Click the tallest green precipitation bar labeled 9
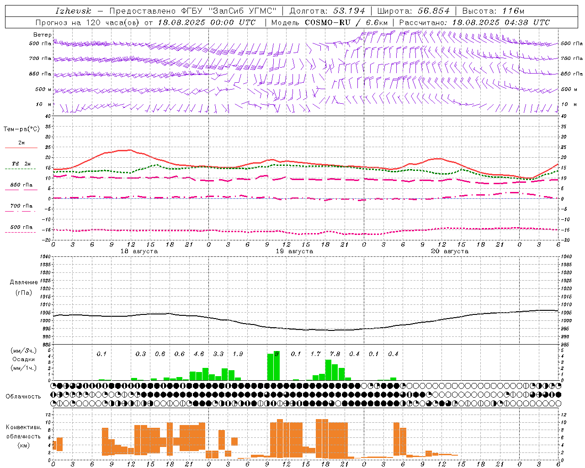Screen dimensions: 585x468 click(x=277, y=366)
